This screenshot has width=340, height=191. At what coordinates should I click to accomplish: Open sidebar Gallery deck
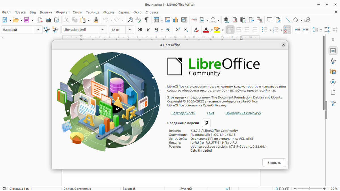click(x=333, y=71)
